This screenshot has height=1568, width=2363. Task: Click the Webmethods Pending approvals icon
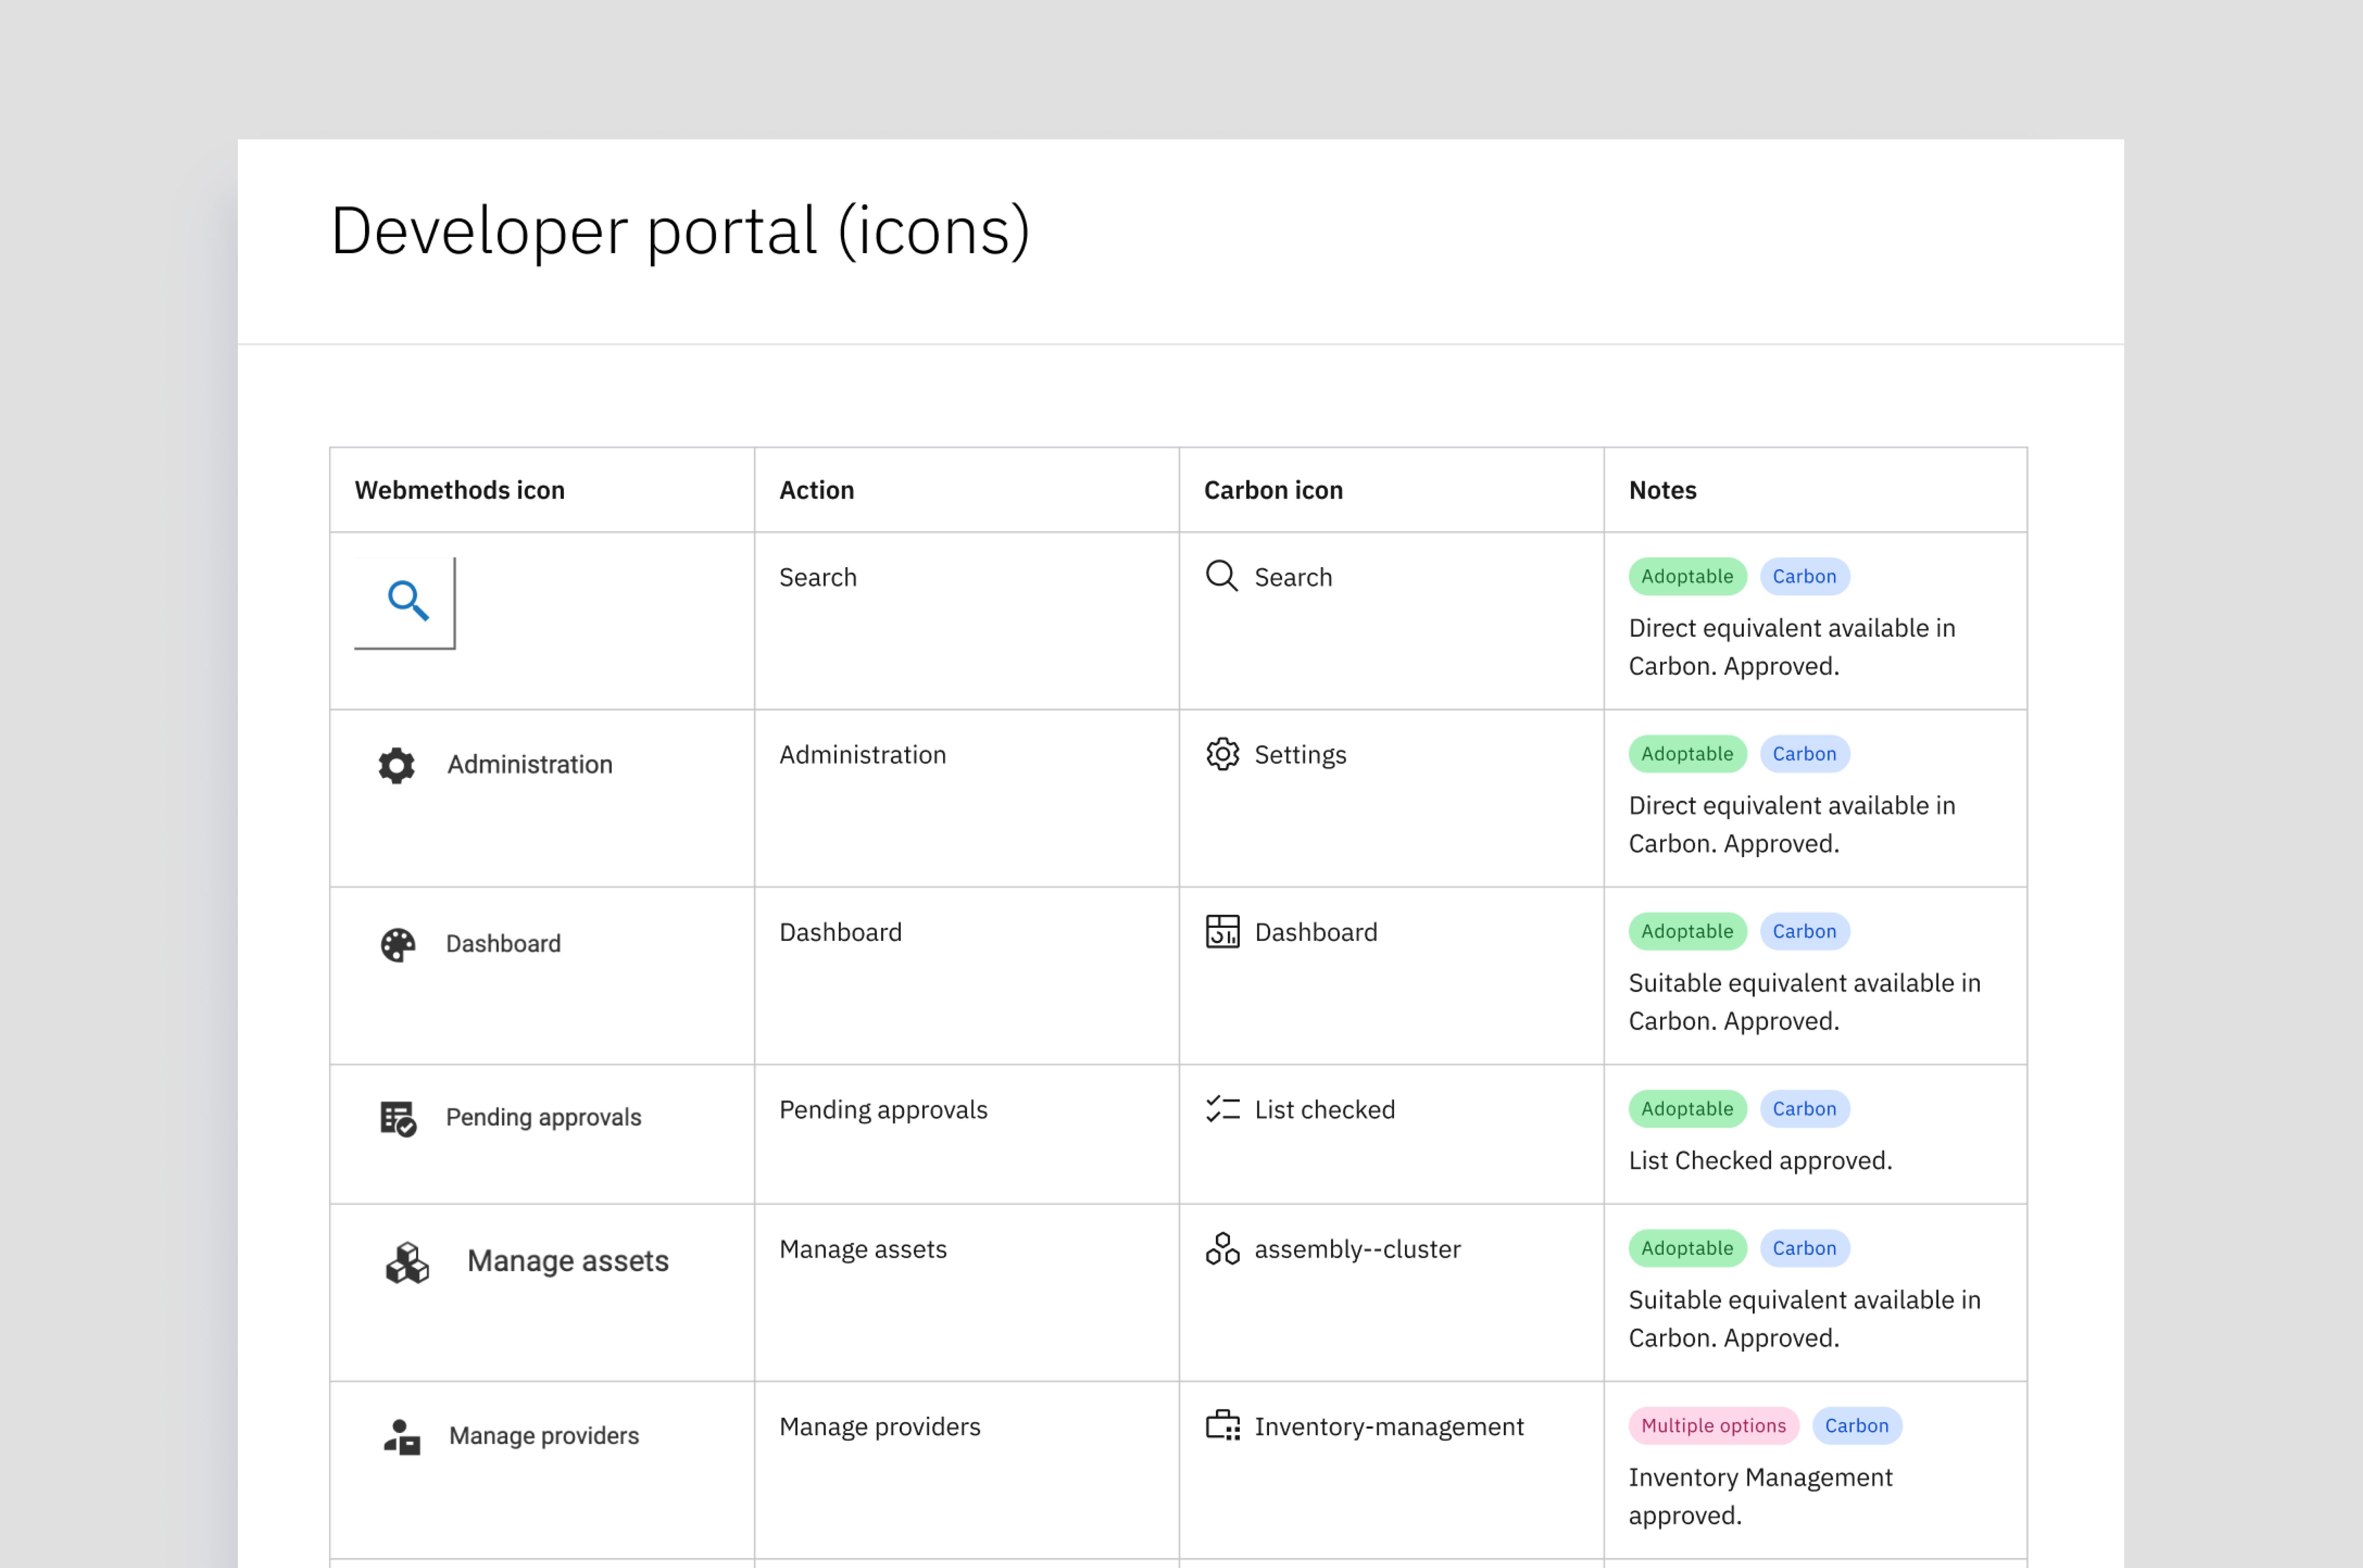(398, 1118)
